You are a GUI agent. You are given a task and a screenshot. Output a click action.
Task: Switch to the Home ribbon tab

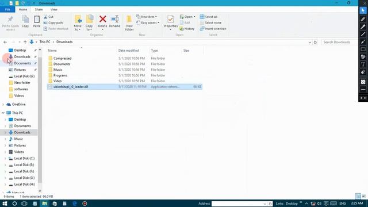click(23, 9)
